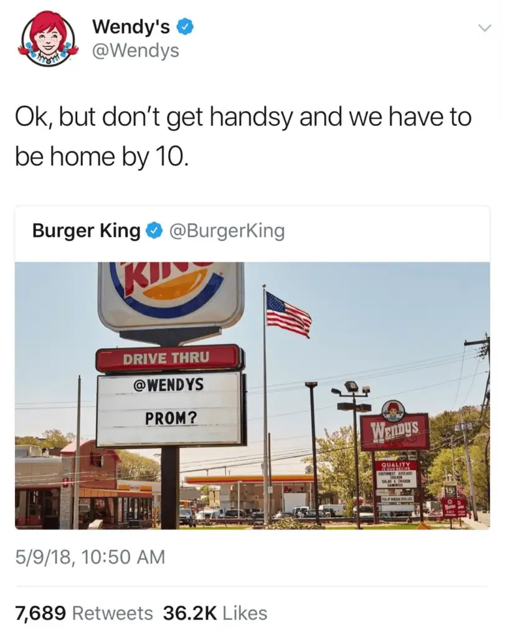Image resolution: width=505 pixels, height=638 pixels.
Task: Click the tweet text about home by 10
Action: (243, 136)
